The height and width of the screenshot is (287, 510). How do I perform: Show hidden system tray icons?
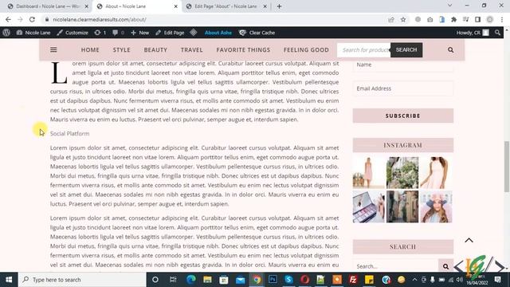tap(414, 280)
